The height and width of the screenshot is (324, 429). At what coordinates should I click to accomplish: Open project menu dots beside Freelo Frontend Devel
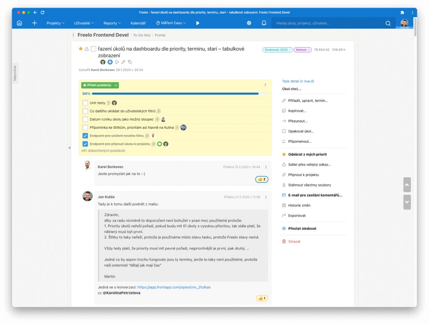[73, 35]
